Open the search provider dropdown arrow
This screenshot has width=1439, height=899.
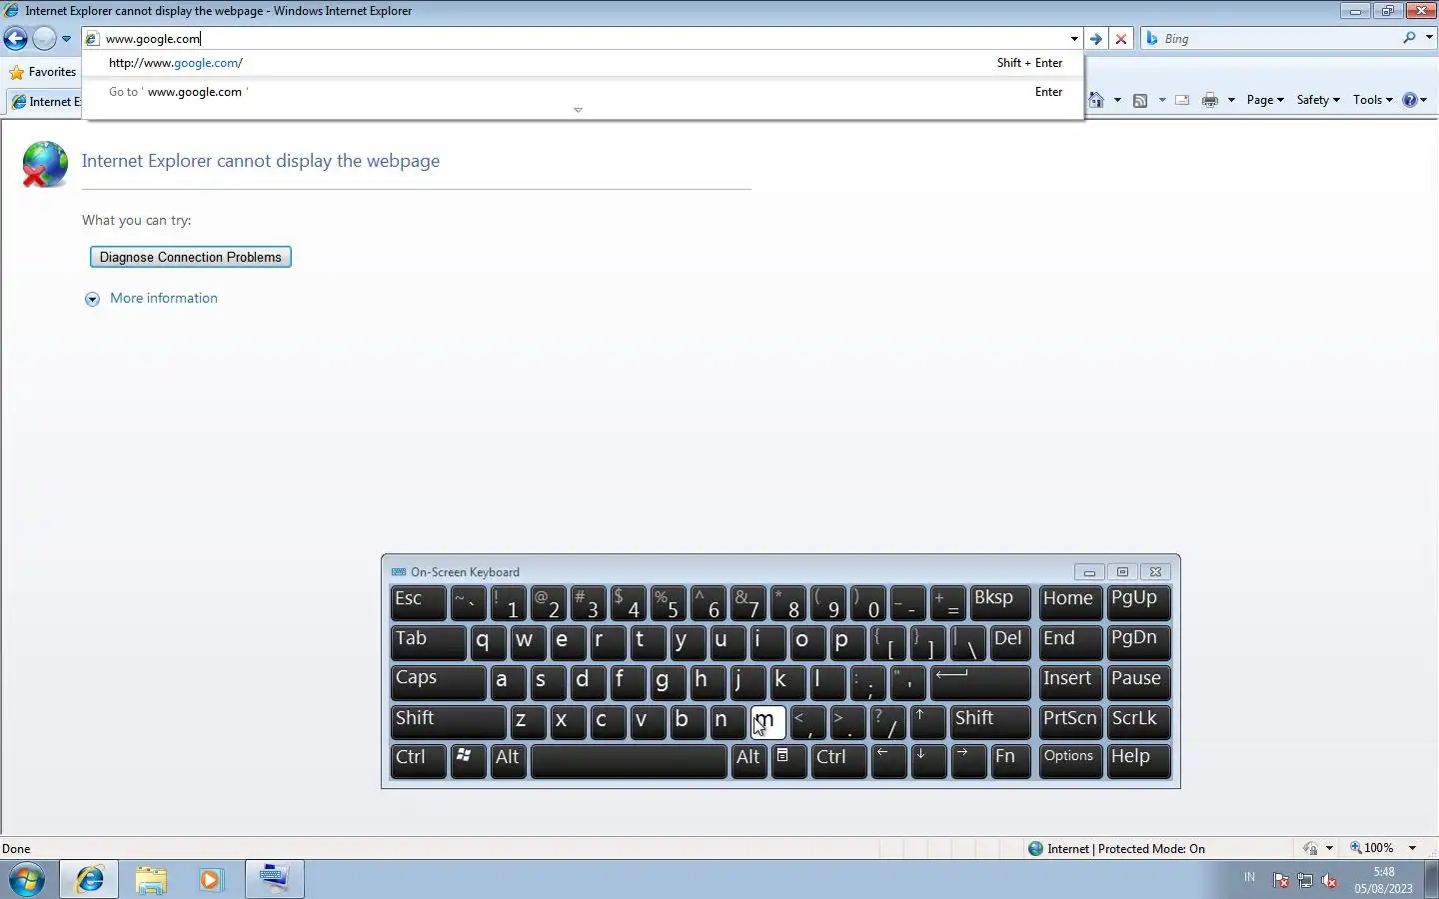1429,38
